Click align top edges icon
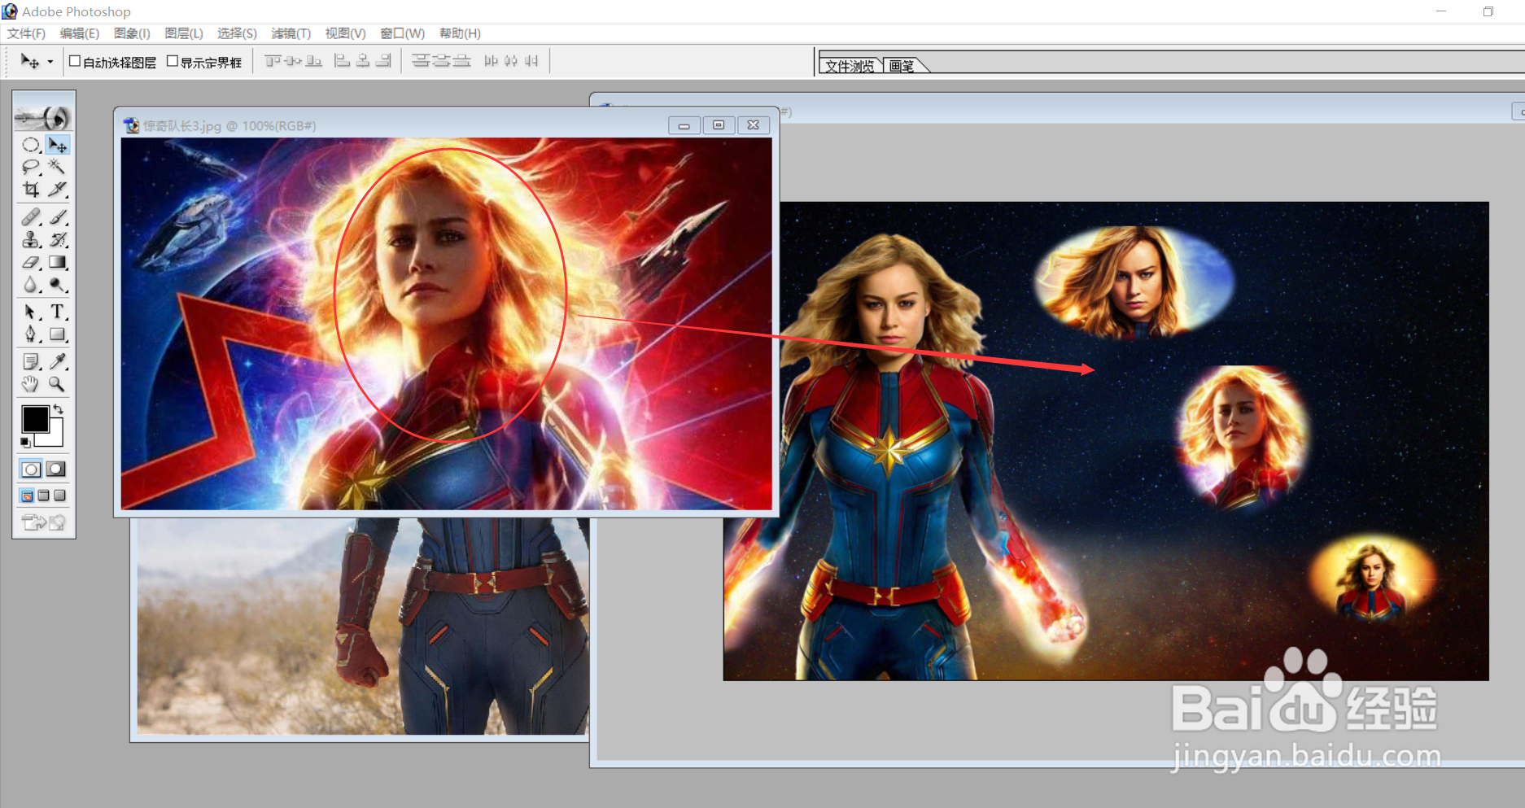The image size is (1525, 808). tap(273, 61)
